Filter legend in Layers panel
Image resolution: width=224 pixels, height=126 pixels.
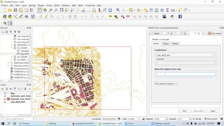pos(15,89)
